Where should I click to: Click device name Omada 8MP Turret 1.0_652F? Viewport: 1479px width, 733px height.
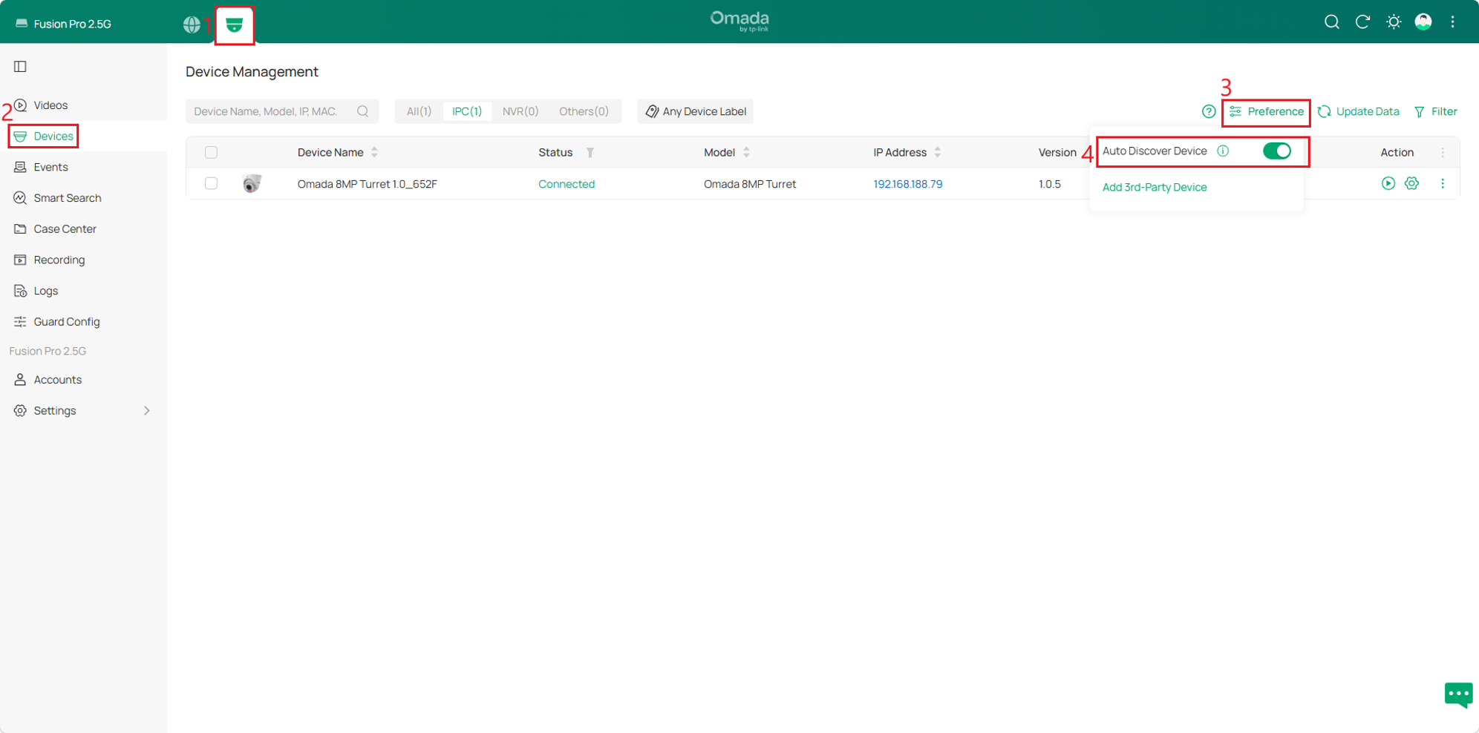pyautogui.click(x=368, y=184)
